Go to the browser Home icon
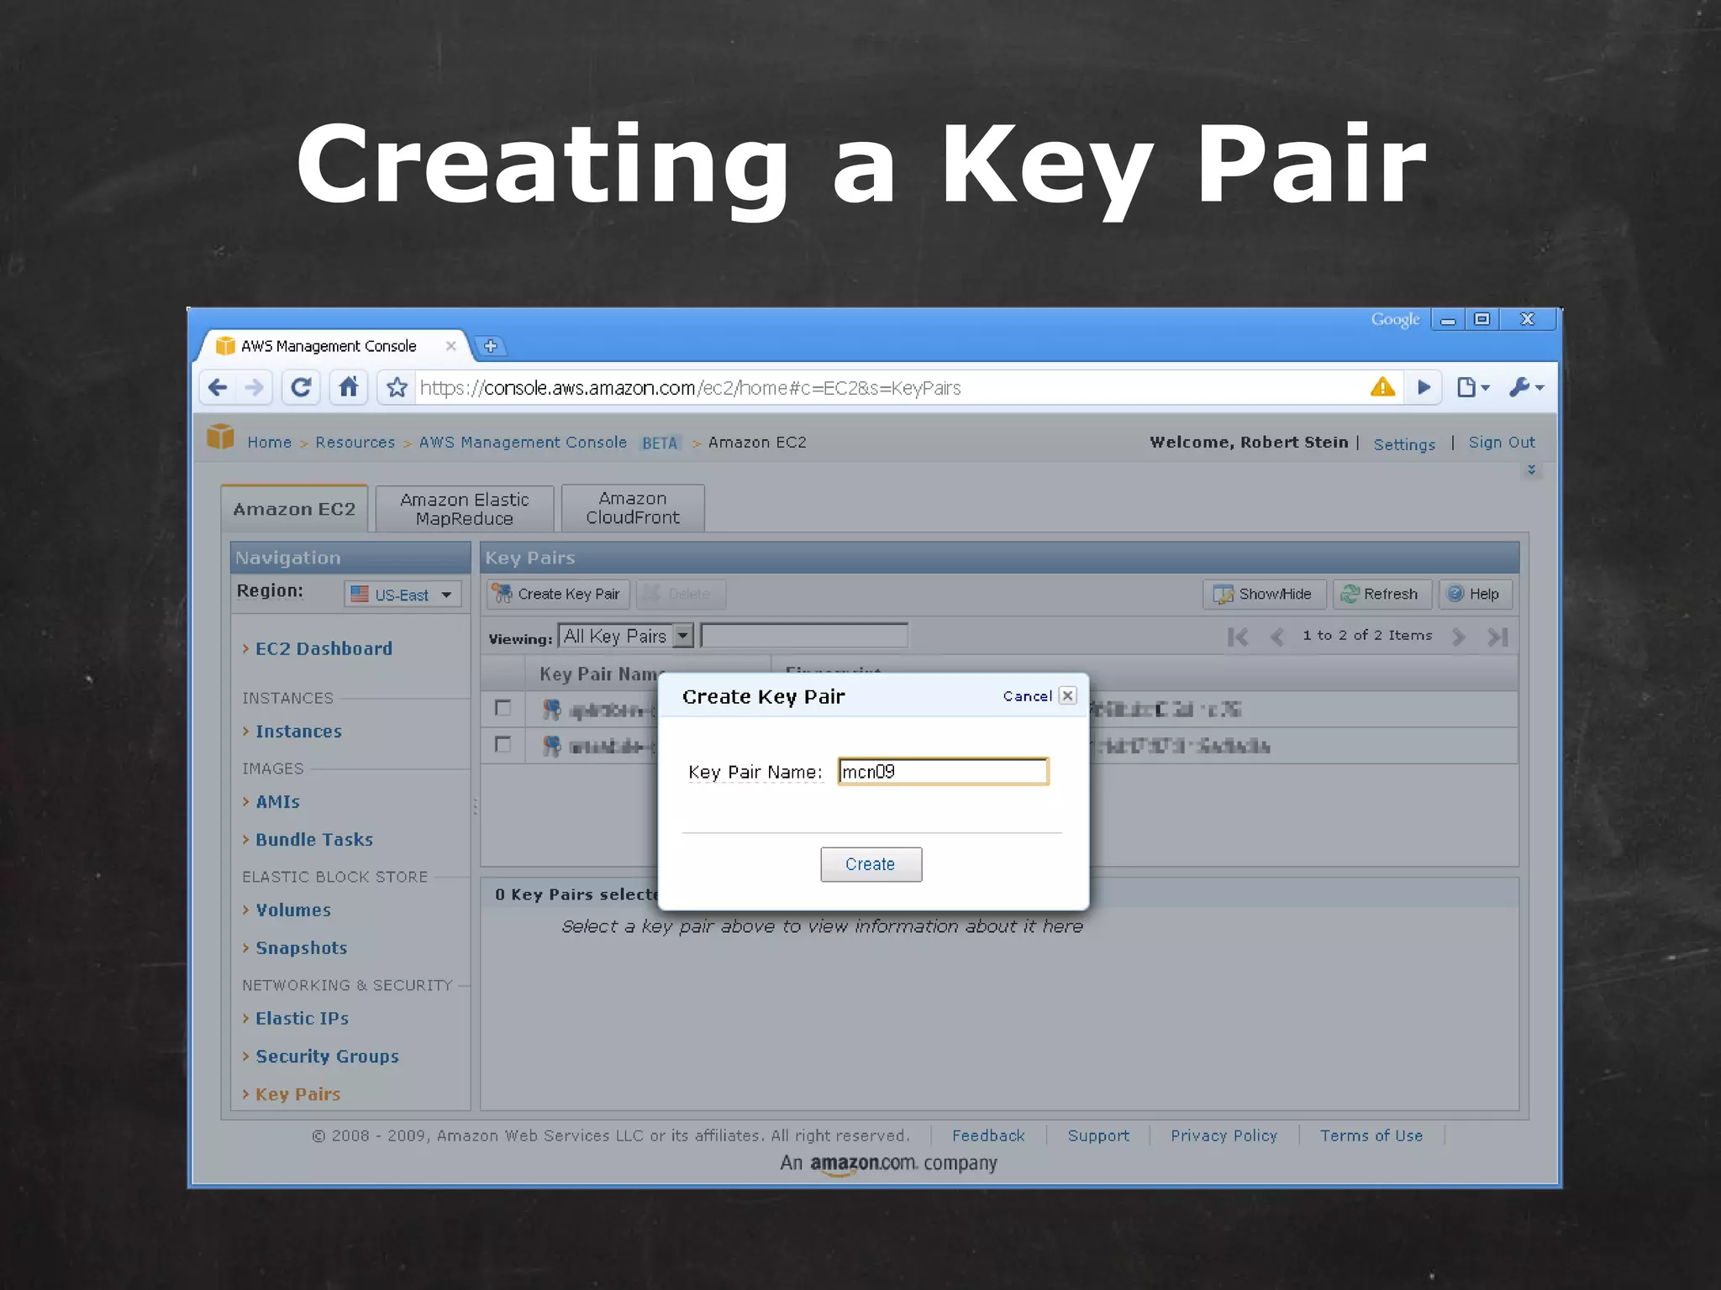This screenshot has height=1290, width=1721. pos(348,387)
